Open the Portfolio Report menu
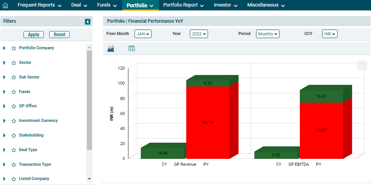The height and width of the screenshot is (185, 371). 183,5
